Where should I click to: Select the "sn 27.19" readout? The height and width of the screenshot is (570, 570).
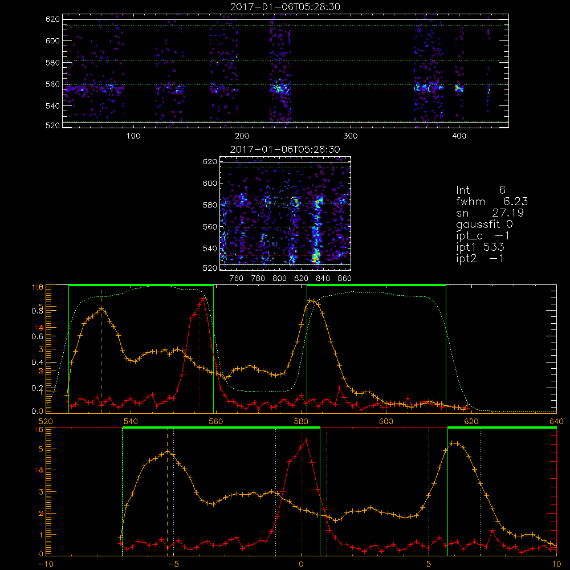[x=490, y=213]
